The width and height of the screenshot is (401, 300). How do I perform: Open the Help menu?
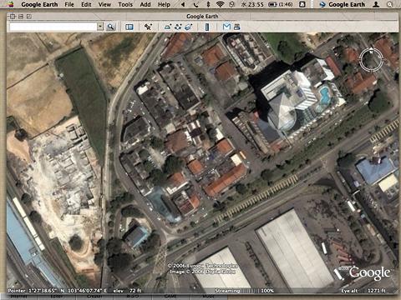click(x=164, y=4)
